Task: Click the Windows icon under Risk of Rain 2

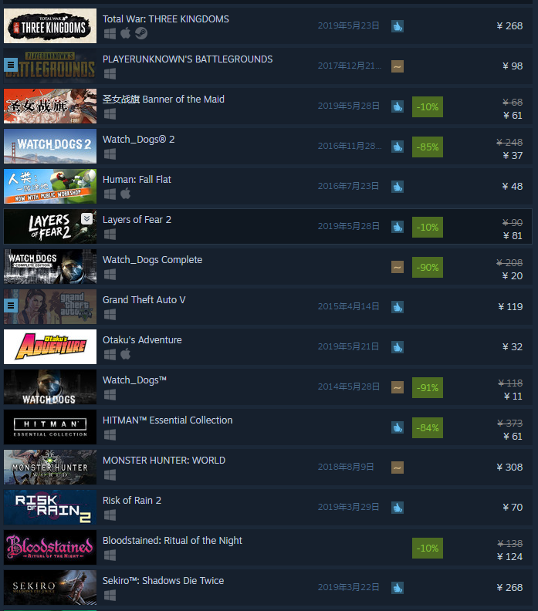Action: [110, 515]
